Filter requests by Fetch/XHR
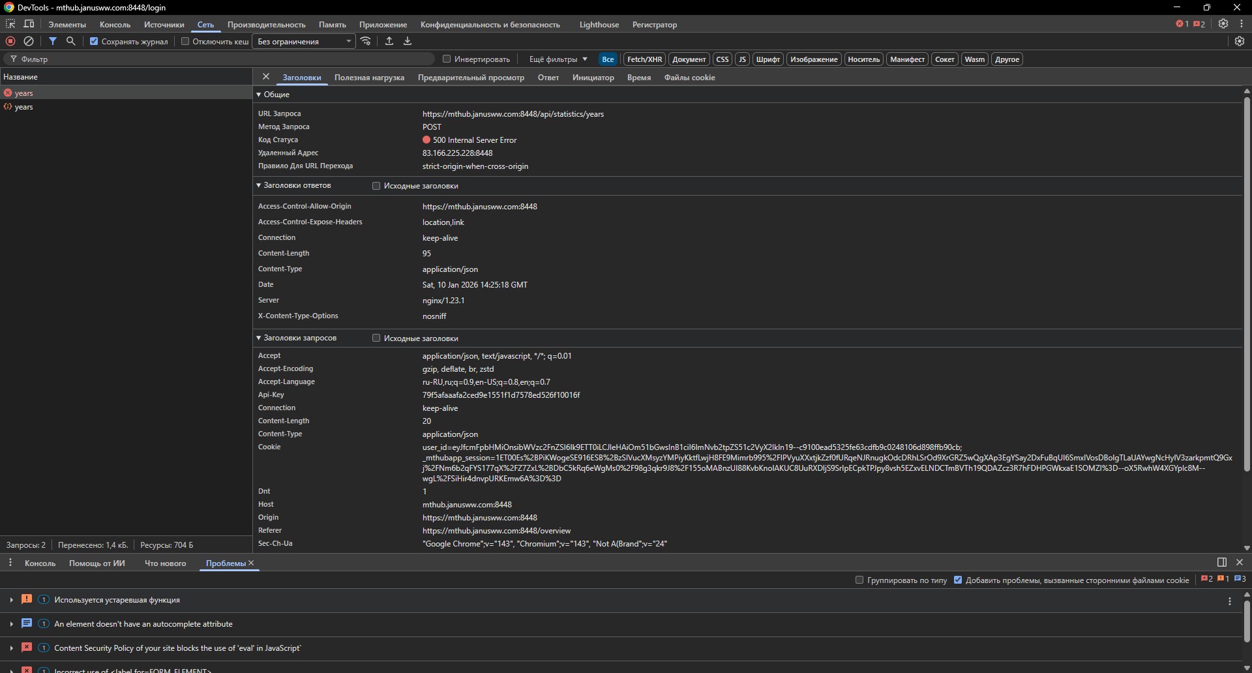This screenshot has width=1252, height=673. [x=644, y=59]
